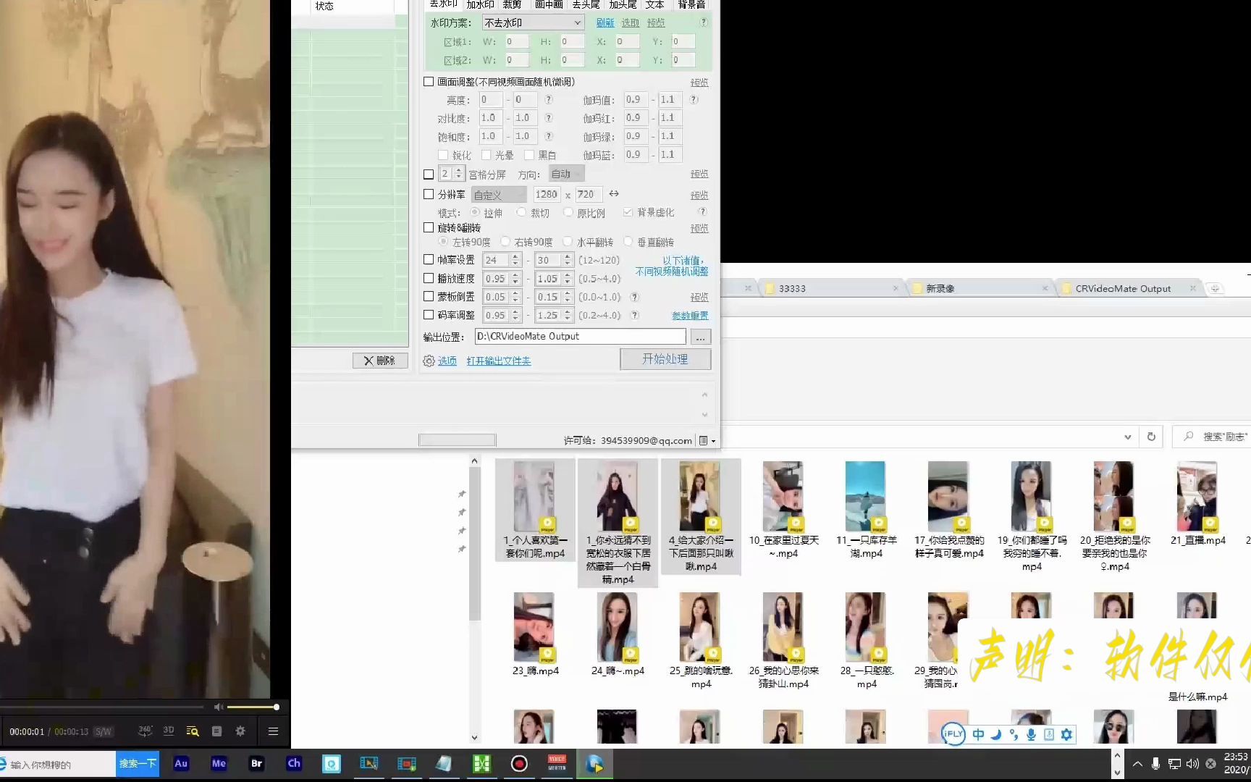
Task: Refresh the Explorer folder view
Action: point(1151,437)
